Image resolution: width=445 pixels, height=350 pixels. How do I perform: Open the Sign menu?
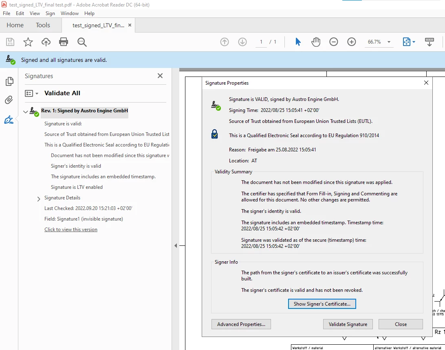coord(50,13)
